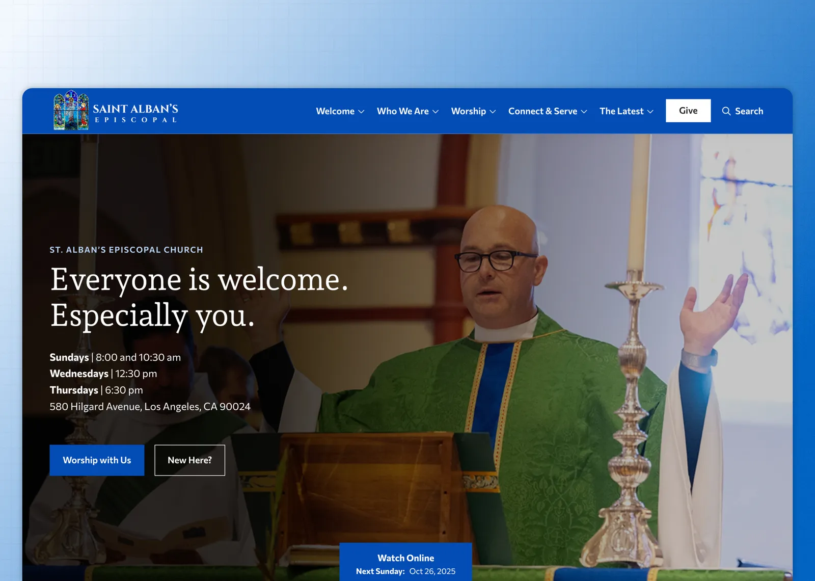This screenshot has height=581, width=815.
Task: Open The Latest navigation menu
Action: tap(621, 111)
